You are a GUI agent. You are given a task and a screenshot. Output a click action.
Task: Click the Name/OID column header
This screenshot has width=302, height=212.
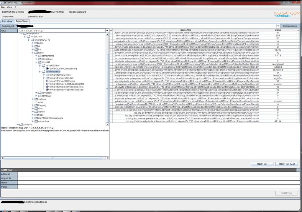click(186, 30)
